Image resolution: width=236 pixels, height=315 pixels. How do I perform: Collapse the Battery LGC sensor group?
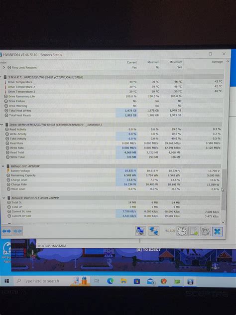pyautogui.click(x=3, y=166)
